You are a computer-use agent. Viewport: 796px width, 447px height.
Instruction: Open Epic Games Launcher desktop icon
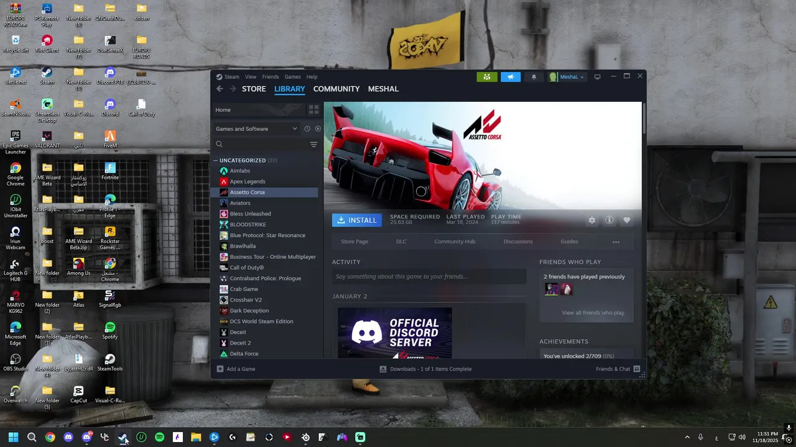(x=16, y=142)
